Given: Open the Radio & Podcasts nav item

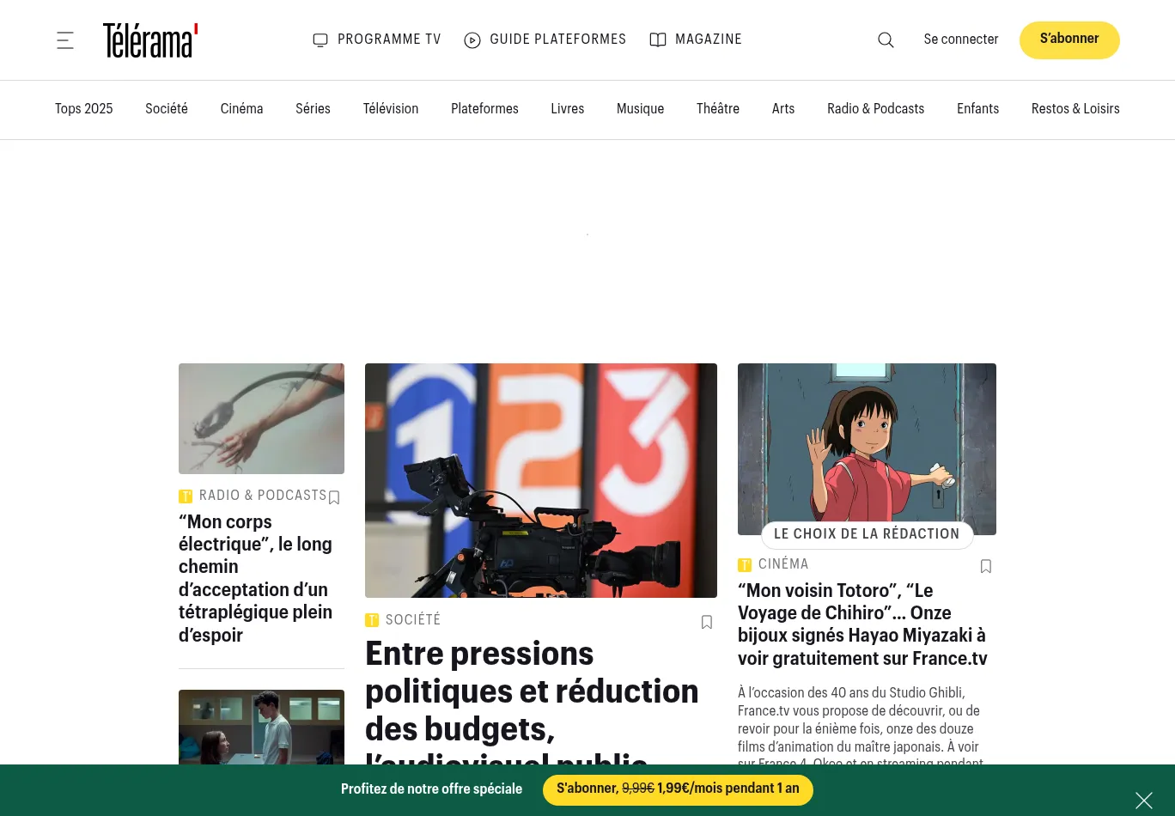Looking at the screenshot, I should [x=875, y=109].
